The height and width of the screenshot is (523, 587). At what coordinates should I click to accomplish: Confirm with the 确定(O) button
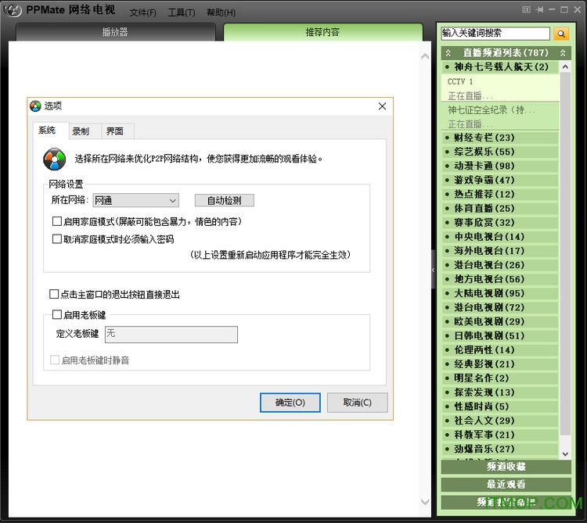pyautogui.click(x=290, y=403)
